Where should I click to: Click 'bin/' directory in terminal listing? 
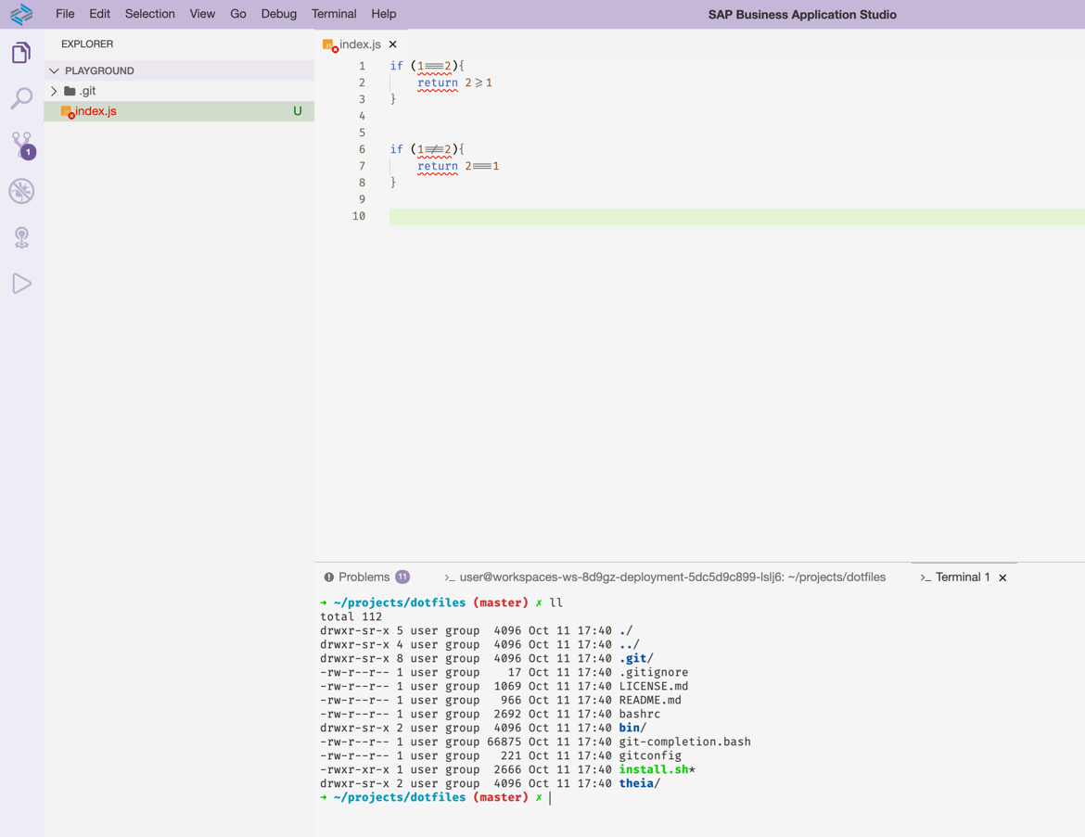632,728
